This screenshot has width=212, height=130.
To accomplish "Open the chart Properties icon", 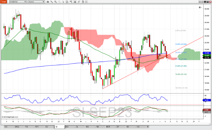I will tap(83, 2).
